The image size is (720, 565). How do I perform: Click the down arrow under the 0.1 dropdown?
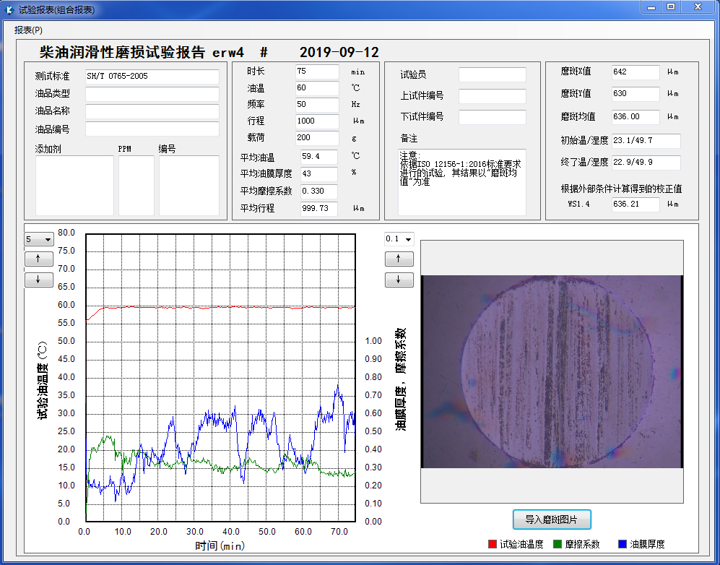tap(399, 280)
